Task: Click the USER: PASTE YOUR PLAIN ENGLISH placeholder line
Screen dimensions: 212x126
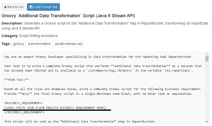Action: tap(55, 108)
